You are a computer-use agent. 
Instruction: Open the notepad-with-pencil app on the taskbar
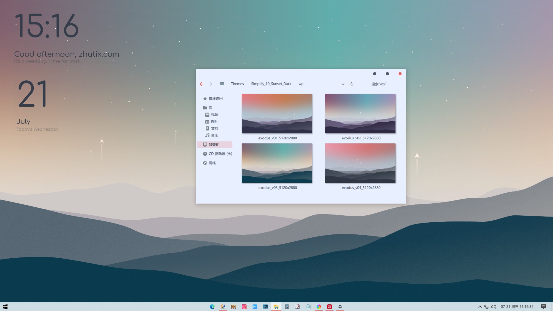[x=298, y=307]
